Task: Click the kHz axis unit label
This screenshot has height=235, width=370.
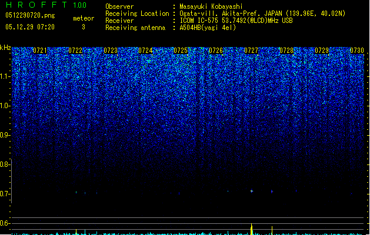Action: pyautogui.click(x=5, y=48)
